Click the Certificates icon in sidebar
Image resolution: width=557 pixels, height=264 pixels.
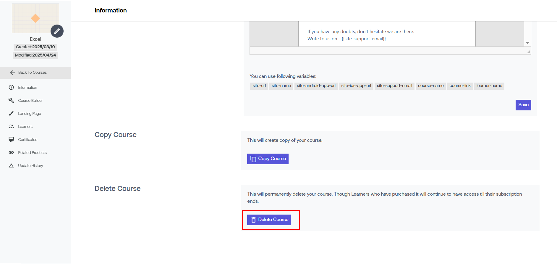click(x=11, y=139)
